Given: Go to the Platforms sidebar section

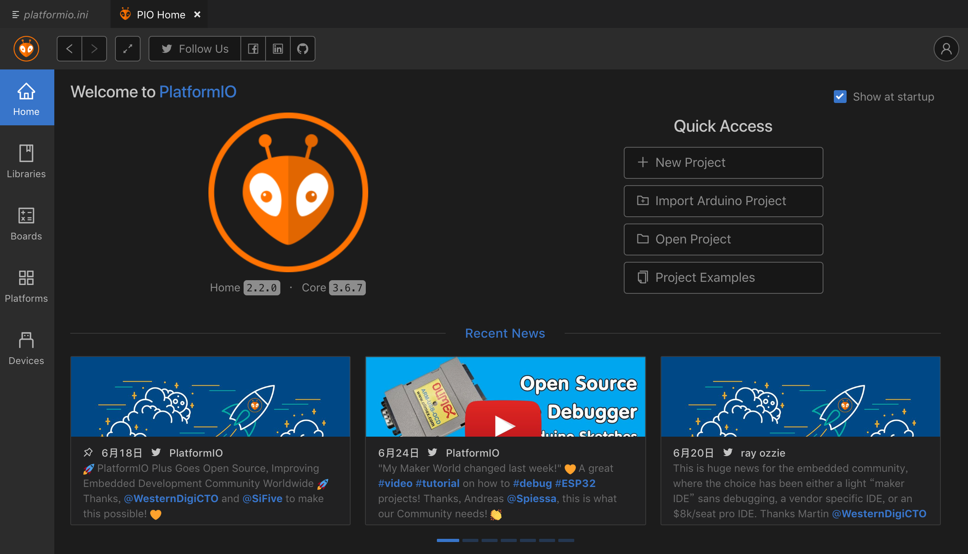Looking at the screenshot, I should 26,285.
